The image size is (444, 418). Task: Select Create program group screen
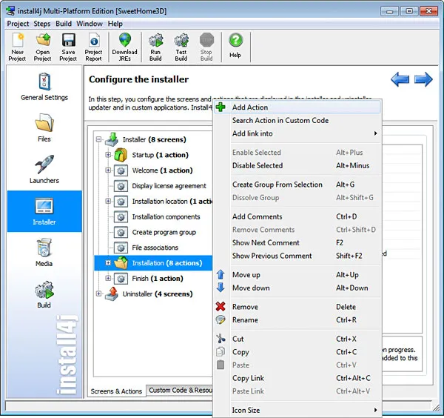(x=164, y=232)
